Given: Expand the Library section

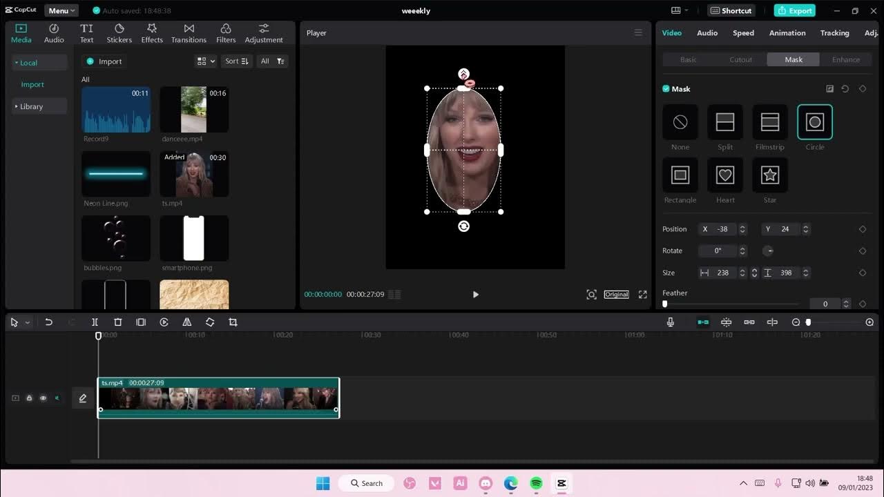Looking at the screenshot, I should [x=39, y=106].
